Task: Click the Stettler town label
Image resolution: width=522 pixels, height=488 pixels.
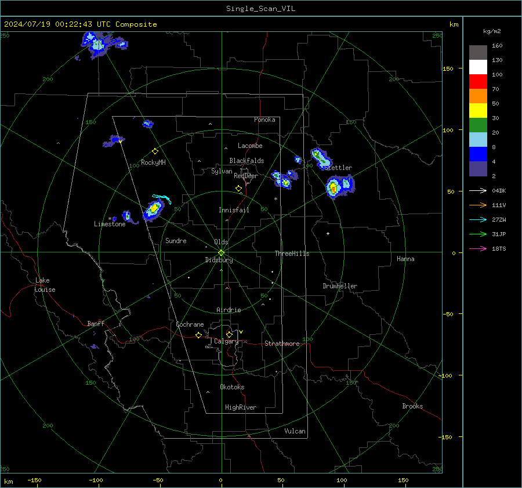Action: pyautogui.click(x=339, y=168)
